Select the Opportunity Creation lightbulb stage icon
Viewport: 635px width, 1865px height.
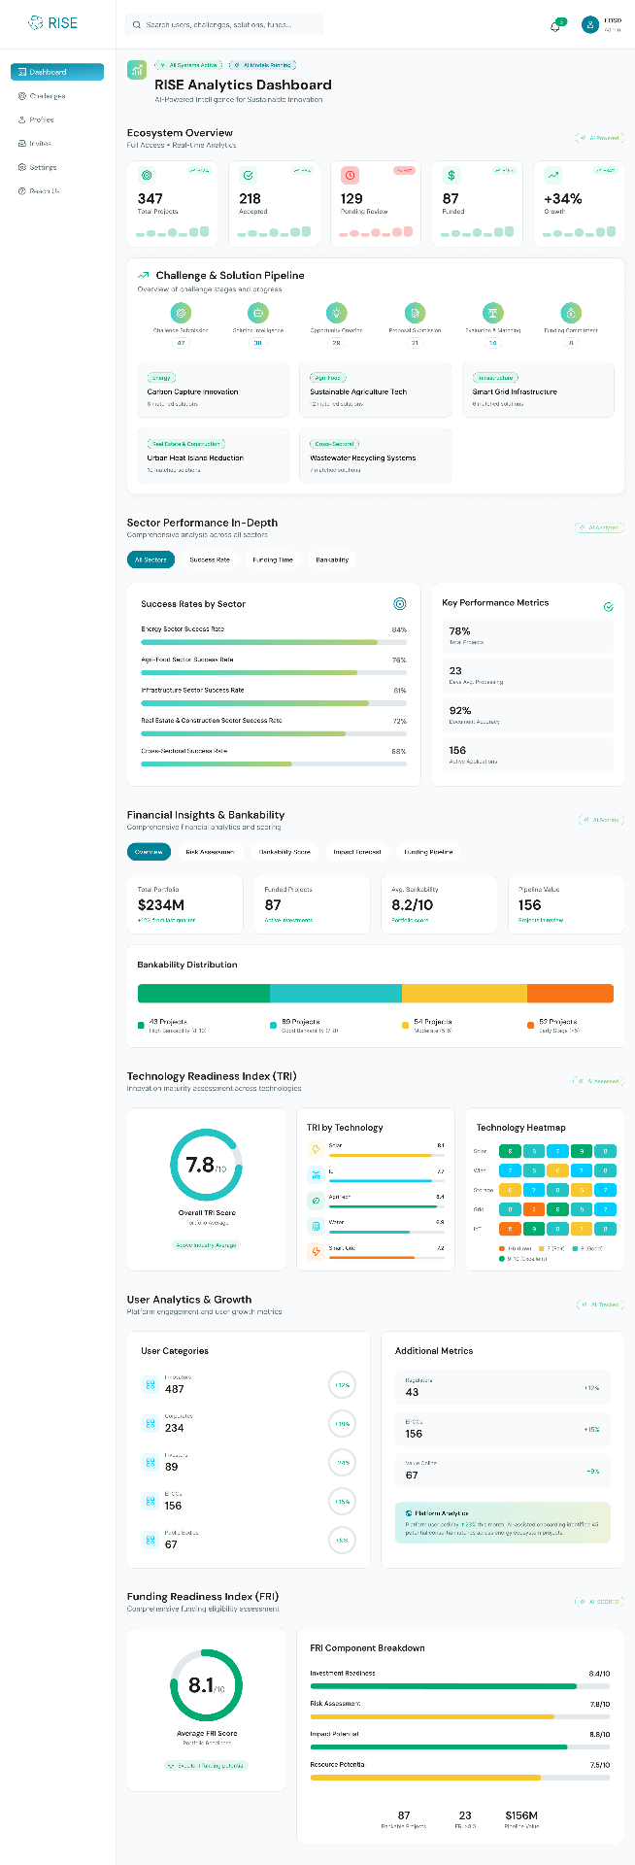[336, 313]
